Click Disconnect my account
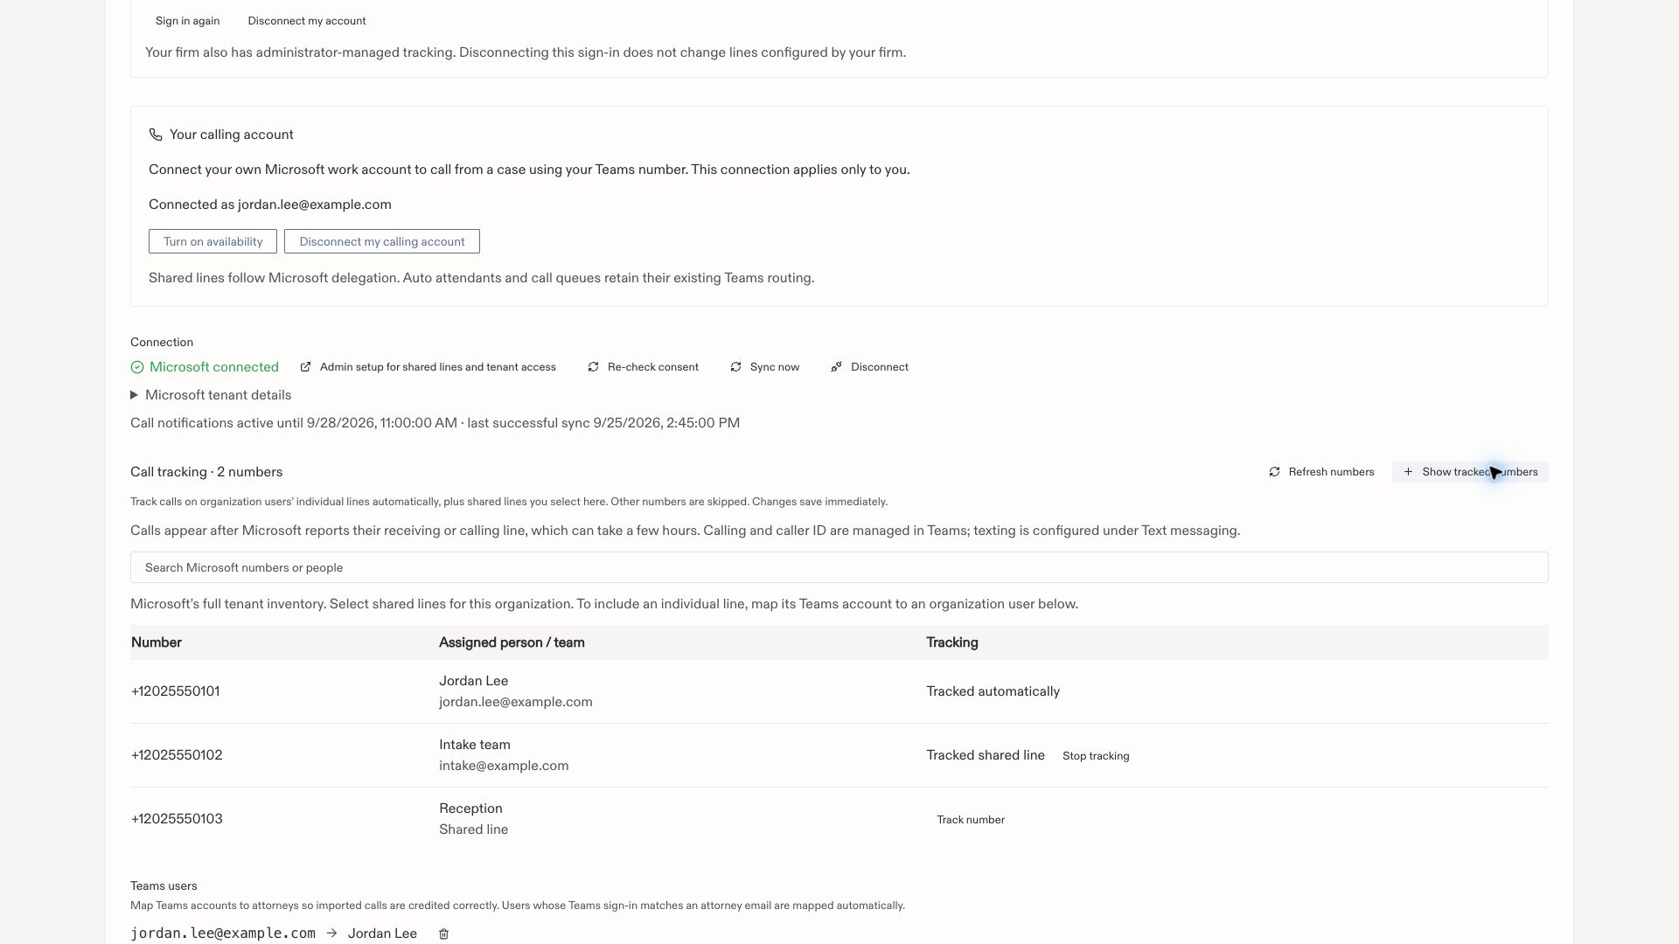This screenshot has height=944, width=1679. 307,21
